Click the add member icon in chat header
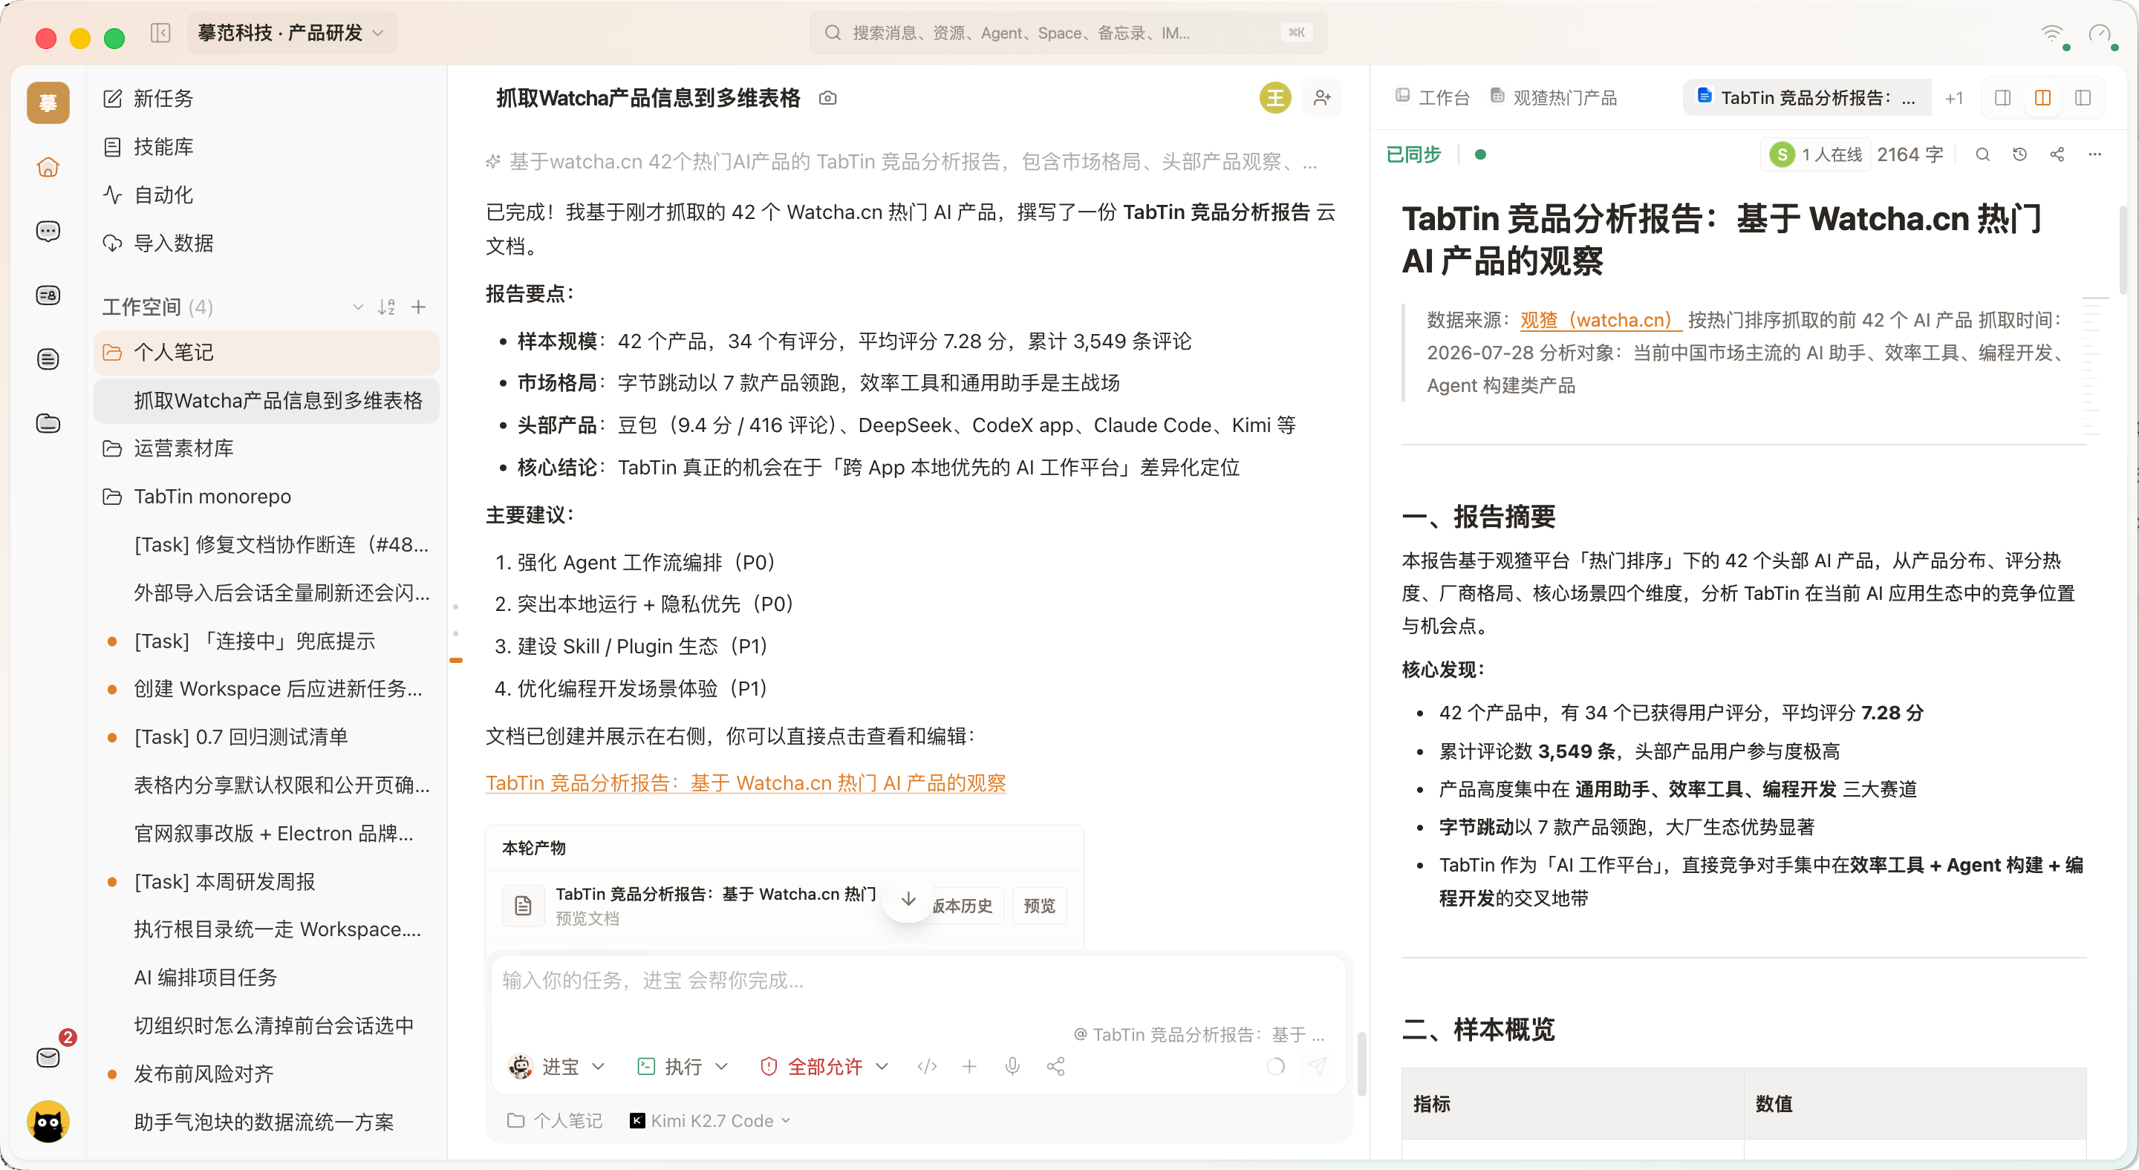The width and height of the screenshot is (2139, 1170). pyautogui.click(x=1322, y=98)
